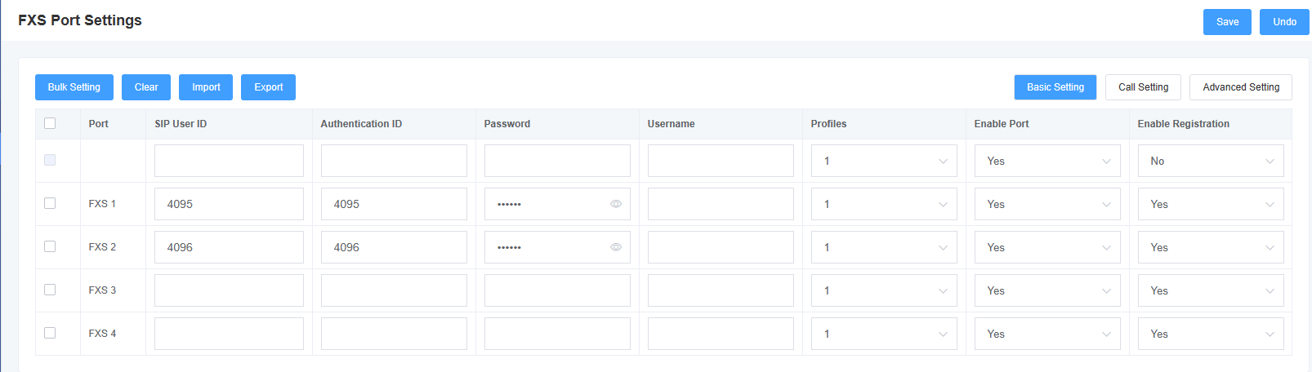Click the FXS 3 SIP User ID field

(x=229, y=290)
